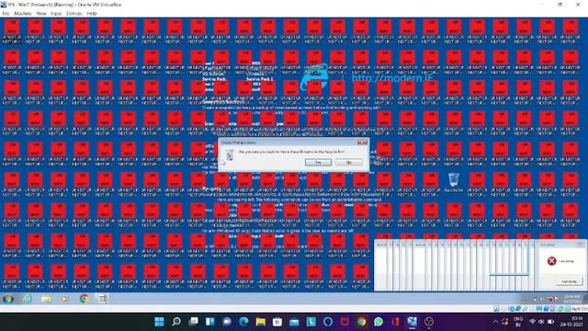Open WhatsApp on host taskbar

click(379, 322)
